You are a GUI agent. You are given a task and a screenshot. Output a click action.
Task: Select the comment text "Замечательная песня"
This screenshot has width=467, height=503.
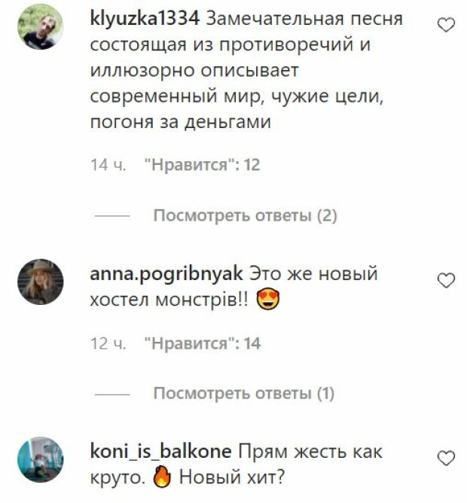point(304,19)
